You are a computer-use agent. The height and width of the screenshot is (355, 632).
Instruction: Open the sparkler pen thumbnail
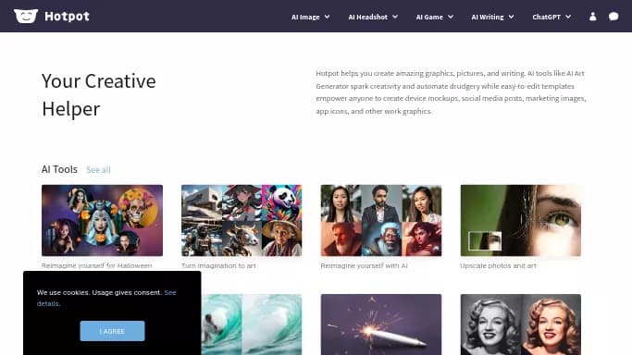tap(381, 324)
